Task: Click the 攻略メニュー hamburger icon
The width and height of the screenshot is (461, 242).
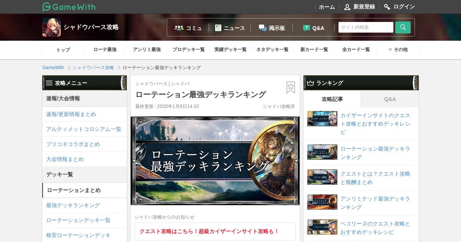Action: point(49,83)
